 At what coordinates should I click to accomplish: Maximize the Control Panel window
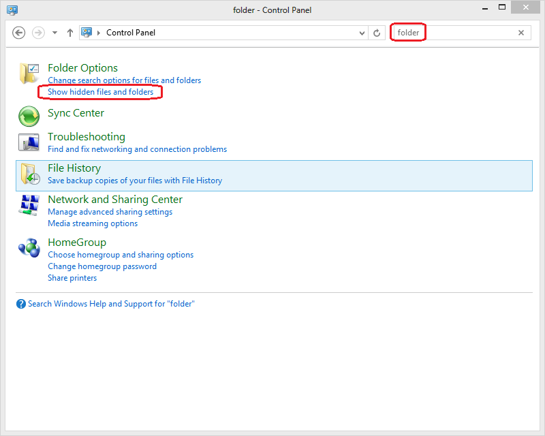pos(502,7)
